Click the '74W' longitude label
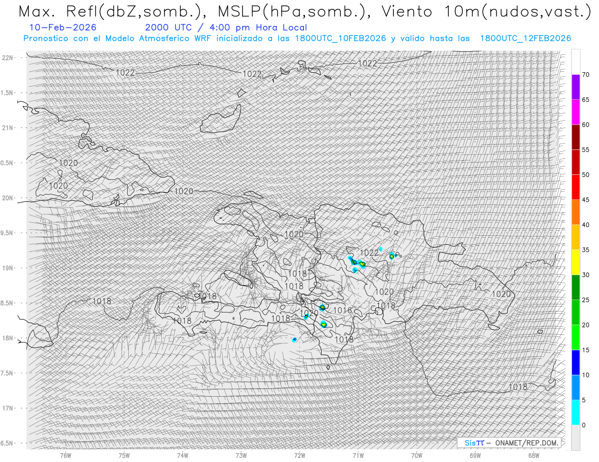This screenshot has width=599, height=462. (183, 455)
